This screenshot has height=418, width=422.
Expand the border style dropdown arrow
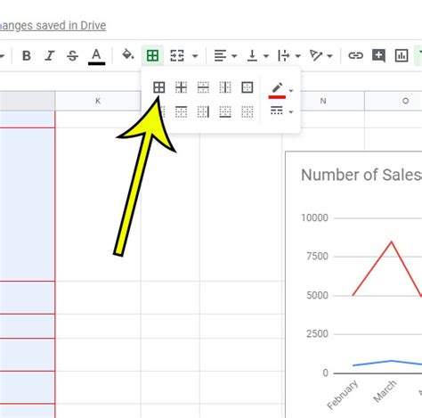pyautogui.click(x=291, y=112)
